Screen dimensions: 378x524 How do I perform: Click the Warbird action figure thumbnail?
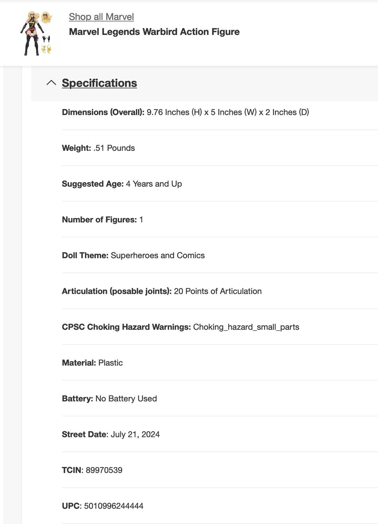point(36,33)
